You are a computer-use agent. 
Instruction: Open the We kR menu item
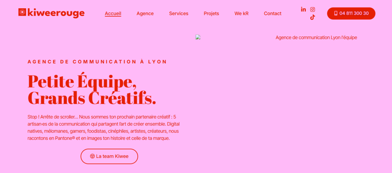tap(241, 13)
